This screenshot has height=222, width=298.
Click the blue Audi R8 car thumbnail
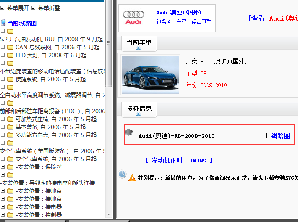pyautogui.click(x=150, y=75)
